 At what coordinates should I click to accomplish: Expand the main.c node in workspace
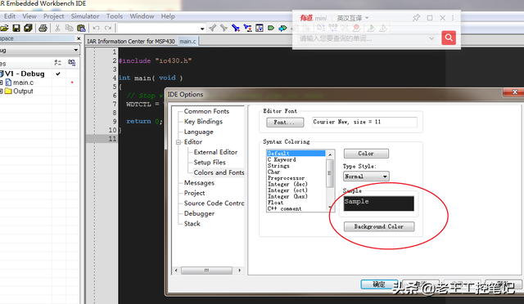point(2,83)
